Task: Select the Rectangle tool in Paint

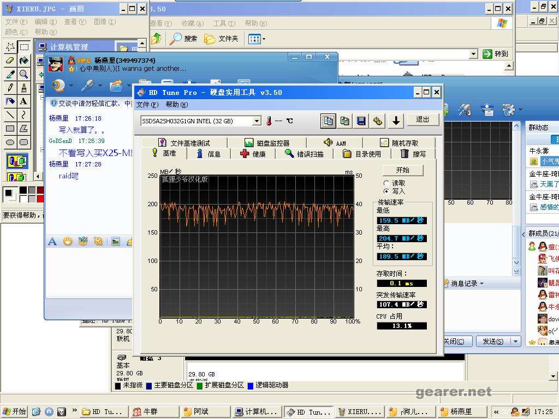Action: click(10, 128)
